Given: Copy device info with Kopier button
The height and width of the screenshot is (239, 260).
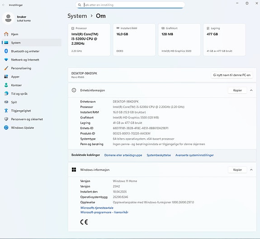Looking at the screenshot, I should point(237,90).
